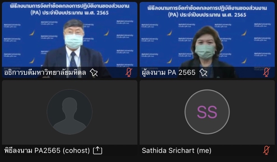
Task: Click the share-screen icon next to PA2565 (cohost)
Action: tap(98, 151)
